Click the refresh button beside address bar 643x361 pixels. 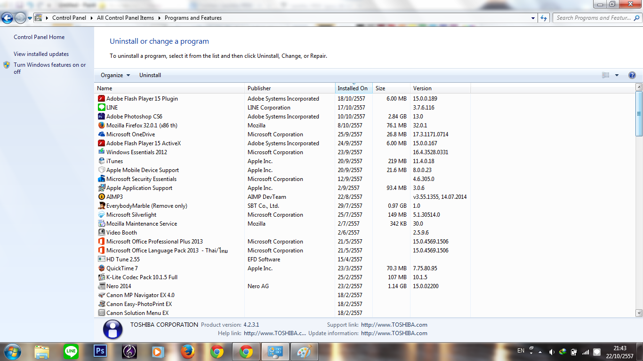tap(544, 18)
